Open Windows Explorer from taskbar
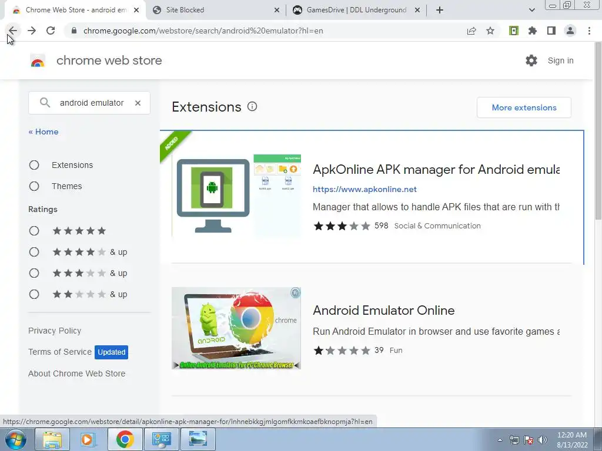 click(52, 439)
